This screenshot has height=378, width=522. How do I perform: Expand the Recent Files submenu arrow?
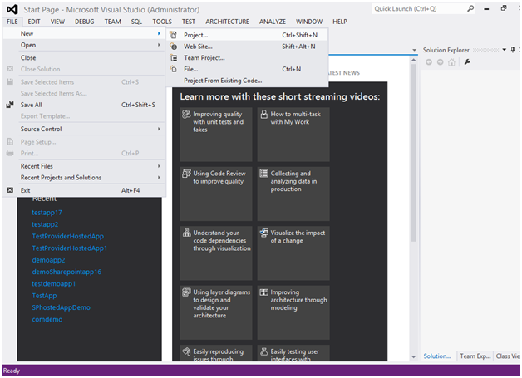click(x=159, y=166)
